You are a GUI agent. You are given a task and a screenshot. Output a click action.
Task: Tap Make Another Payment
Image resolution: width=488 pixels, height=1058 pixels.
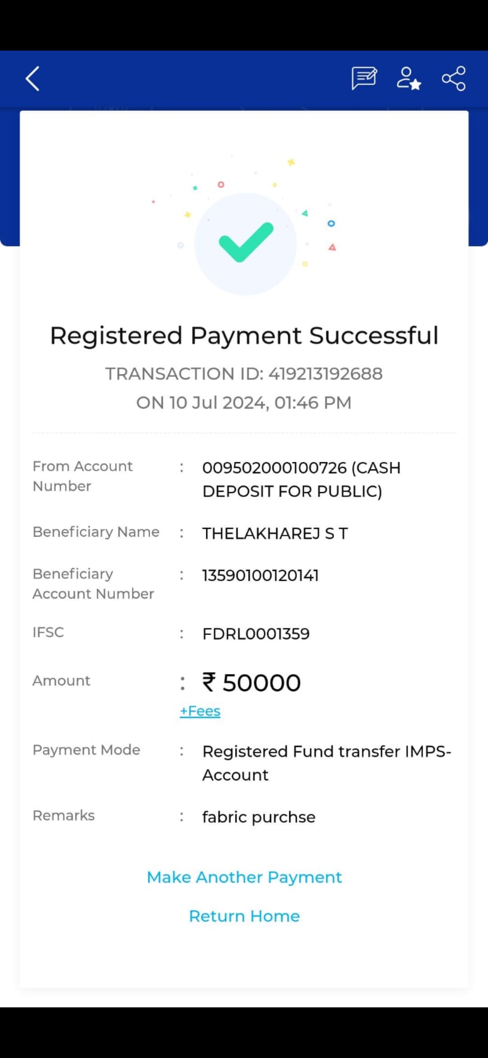coord(244,877)
